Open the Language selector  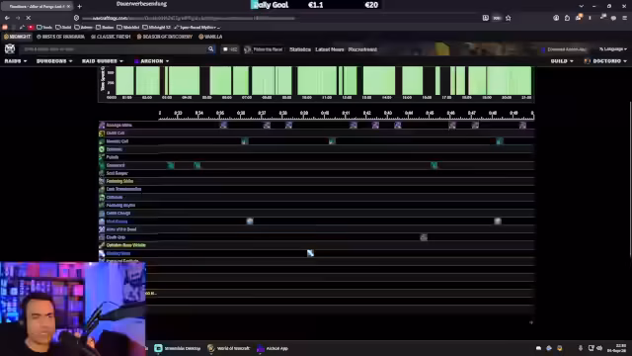tap(612, 49)
